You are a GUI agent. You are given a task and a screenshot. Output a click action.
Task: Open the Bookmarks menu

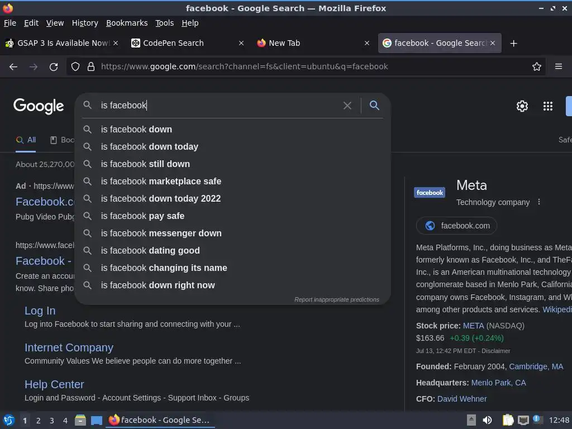[x=127, y=23]
